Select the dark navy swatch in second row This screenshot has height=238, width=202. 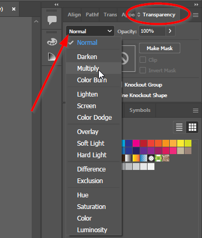tap(136, 151)
